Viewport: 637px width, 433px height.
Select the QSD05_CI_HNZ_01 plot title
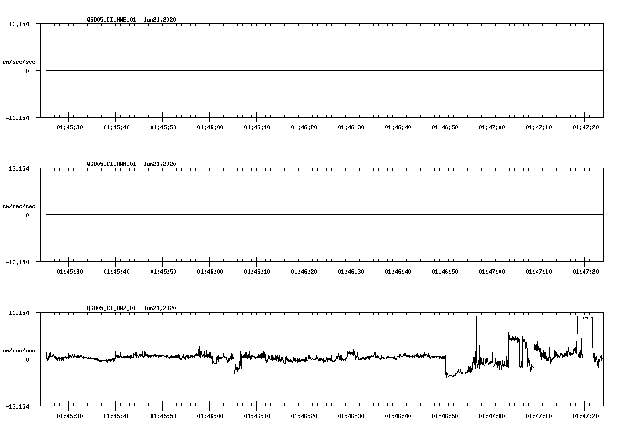tap(112, 308)
